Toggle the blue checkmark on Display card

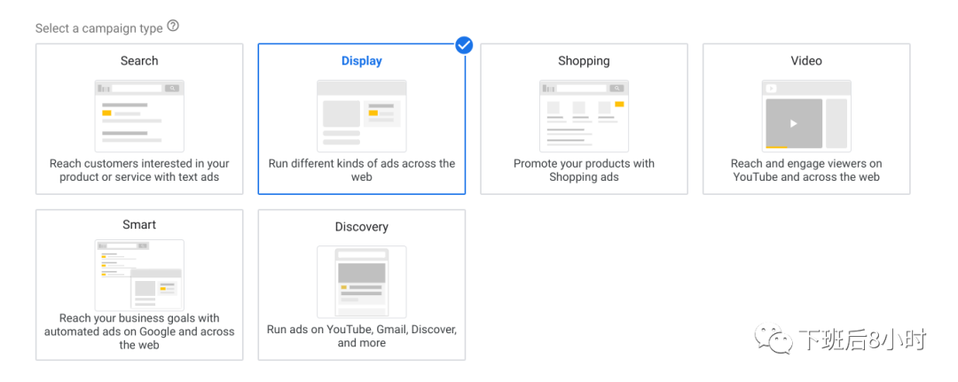tap(464, 44)
